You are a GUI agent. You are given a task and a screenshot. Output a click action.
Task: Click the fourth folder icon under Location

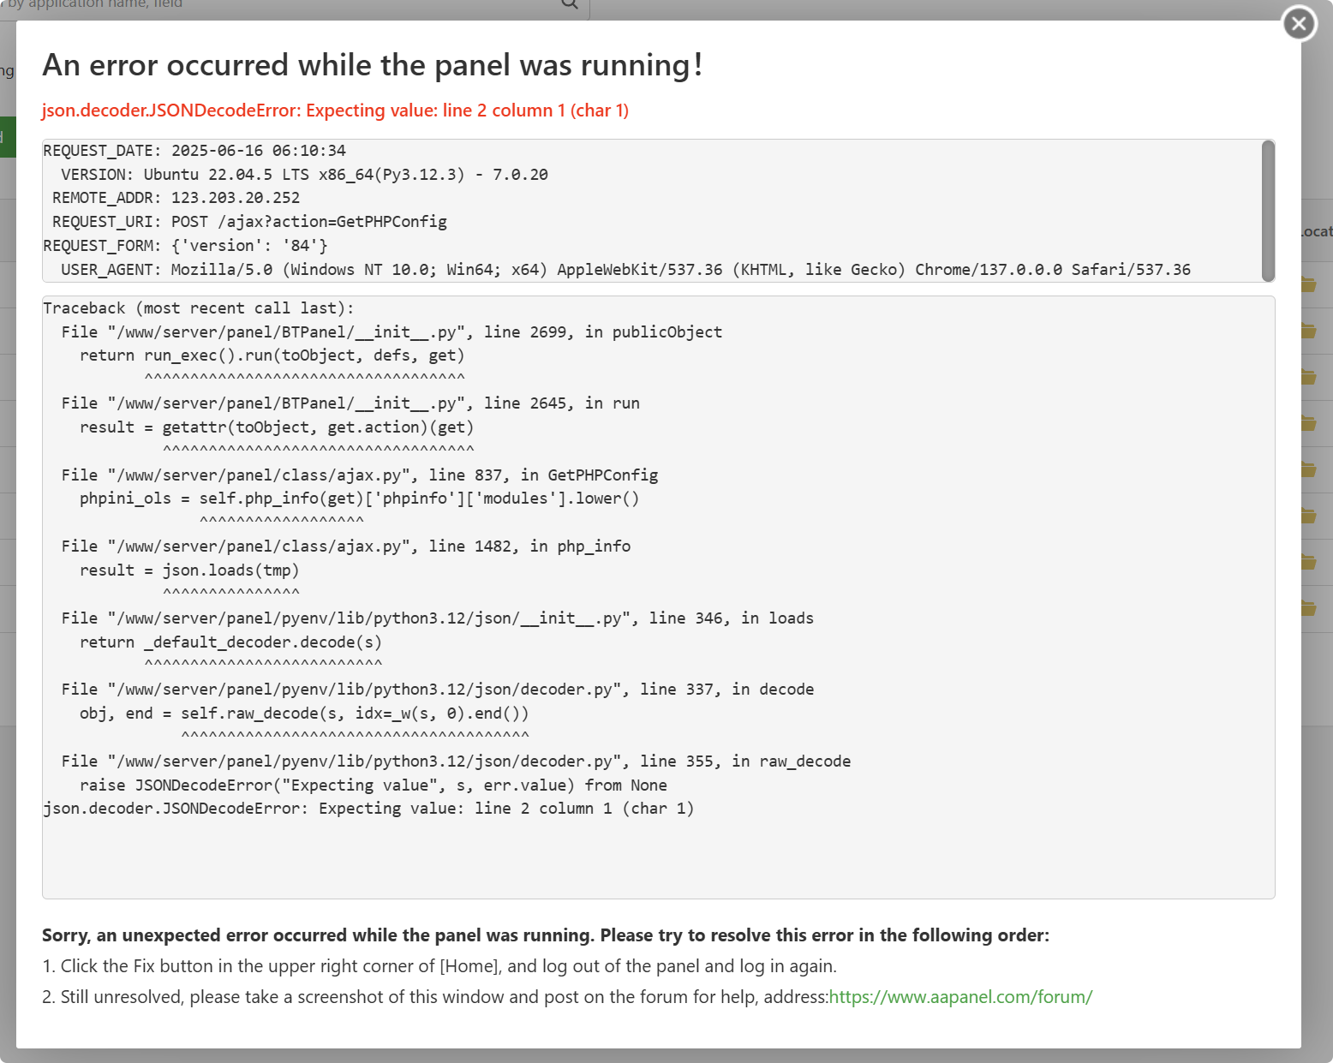point(1309,423)
